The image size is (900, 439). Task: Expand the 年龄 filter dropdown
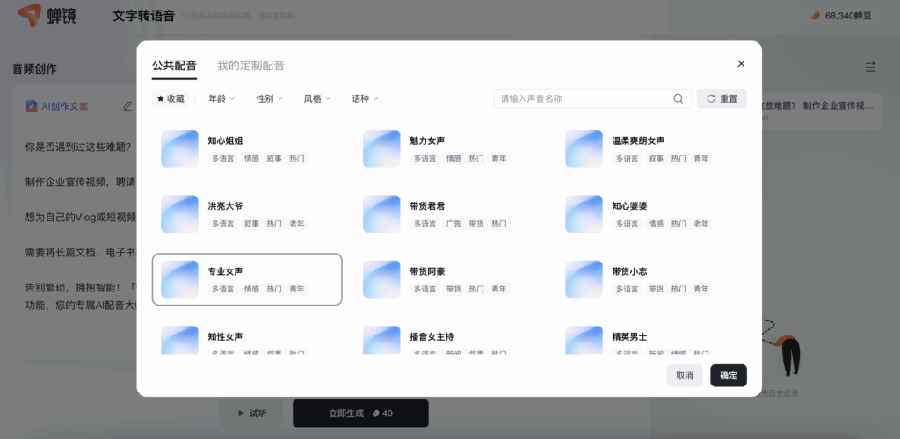pyautogui.click(x=221, y=98)
